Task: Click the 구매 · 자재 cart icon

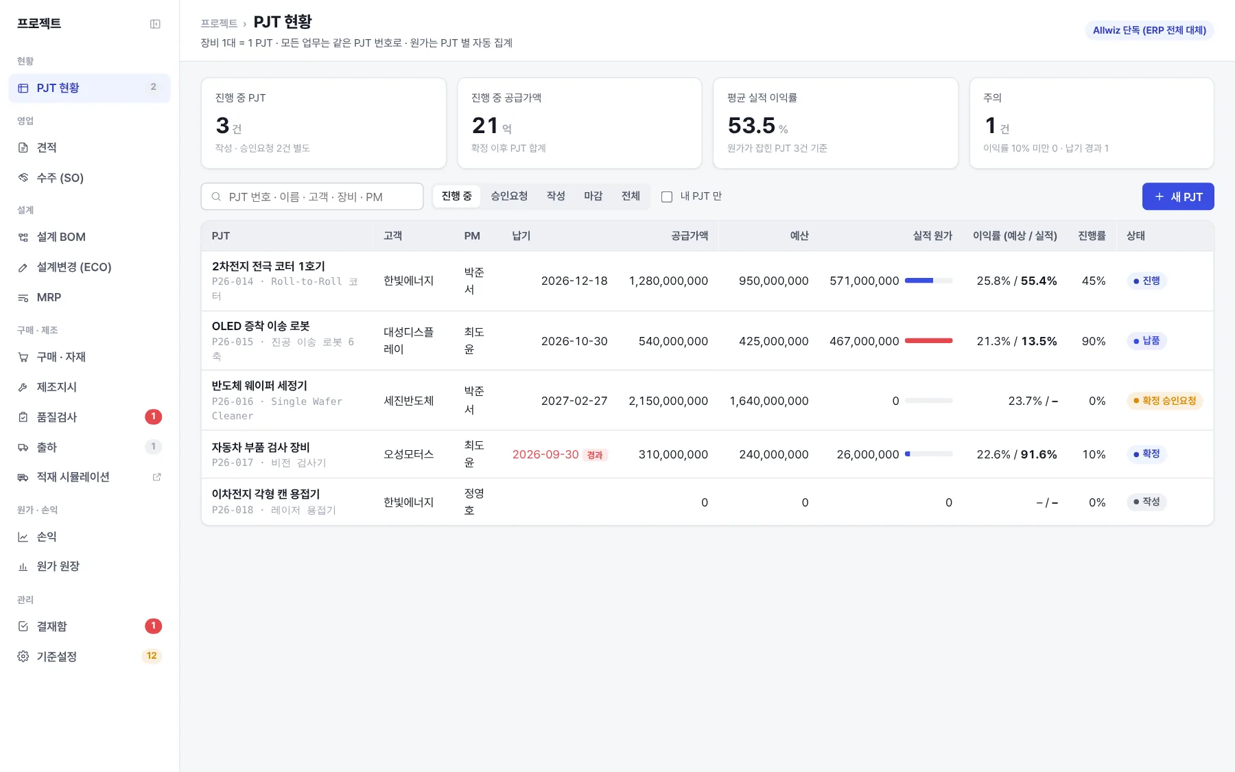Action: coord(23,357)
